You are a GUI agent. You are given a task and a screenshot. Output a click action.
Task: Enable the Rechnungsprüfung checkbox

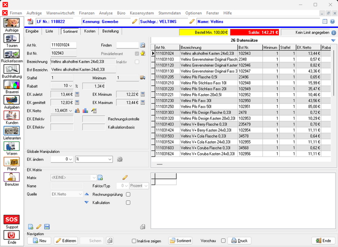click(128, 195)
